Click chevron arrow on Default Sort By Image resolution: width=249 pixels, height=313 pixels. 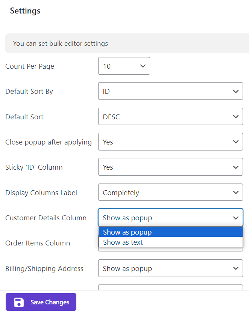click(235, 92)
